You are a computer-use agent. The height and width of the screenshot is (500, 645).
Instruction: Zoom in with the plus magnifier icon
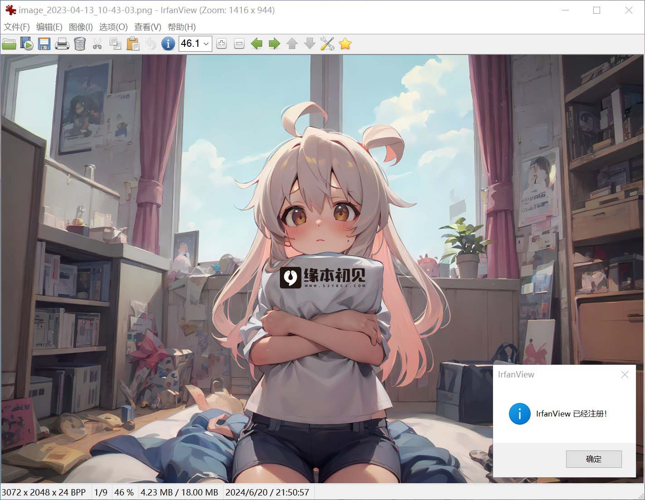point(221,44)
